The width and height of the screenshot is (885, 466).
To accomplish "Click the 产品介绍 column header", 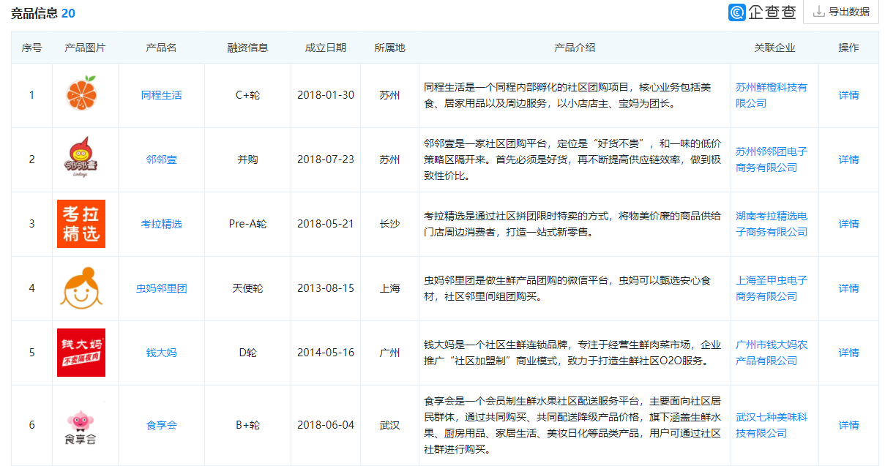I will point(575,48).
